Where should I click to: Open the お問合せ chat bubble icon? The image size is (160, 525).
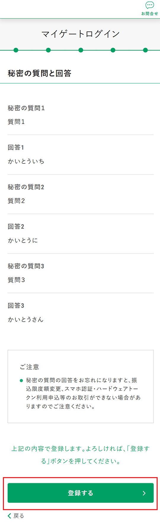click(x=150, y=5)
